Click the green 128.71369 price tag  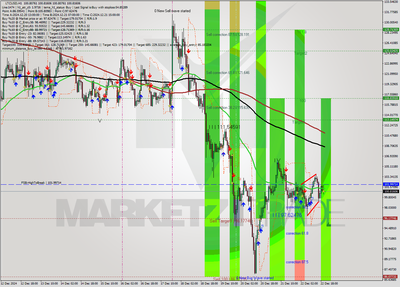point(391,30)
